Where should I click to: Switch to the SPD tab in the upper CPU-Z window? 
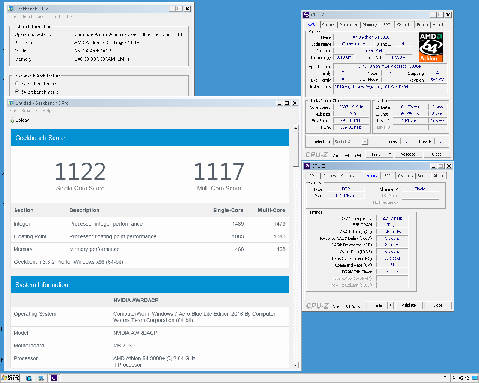click(x=387, y=25)
